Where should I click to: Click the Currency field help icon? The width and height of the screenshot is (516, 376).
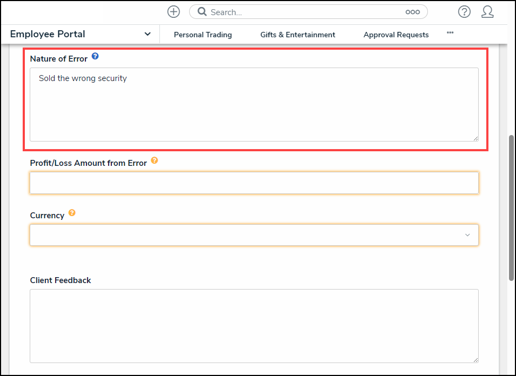click(72, 213)
